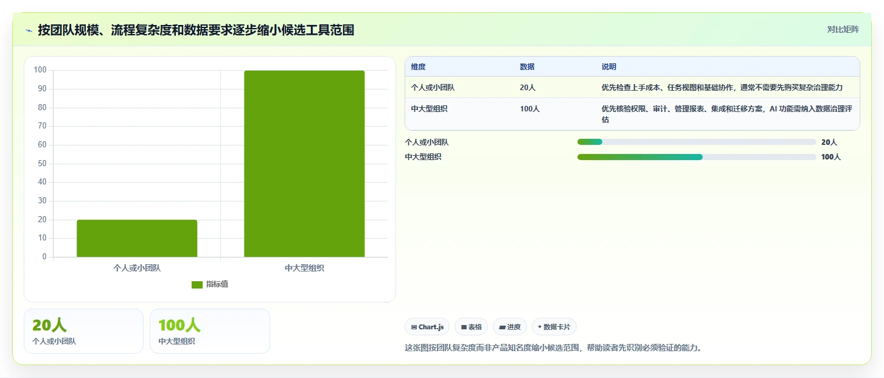
Task: Click the Chart.js tag chip
Action: 427,327
